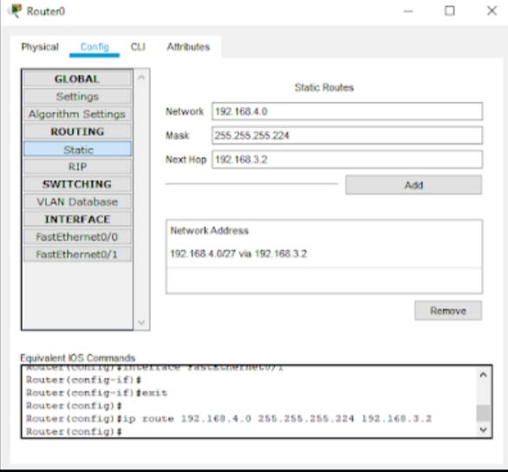
Task: Click the ROUTING section header
Action: [77, 131]
